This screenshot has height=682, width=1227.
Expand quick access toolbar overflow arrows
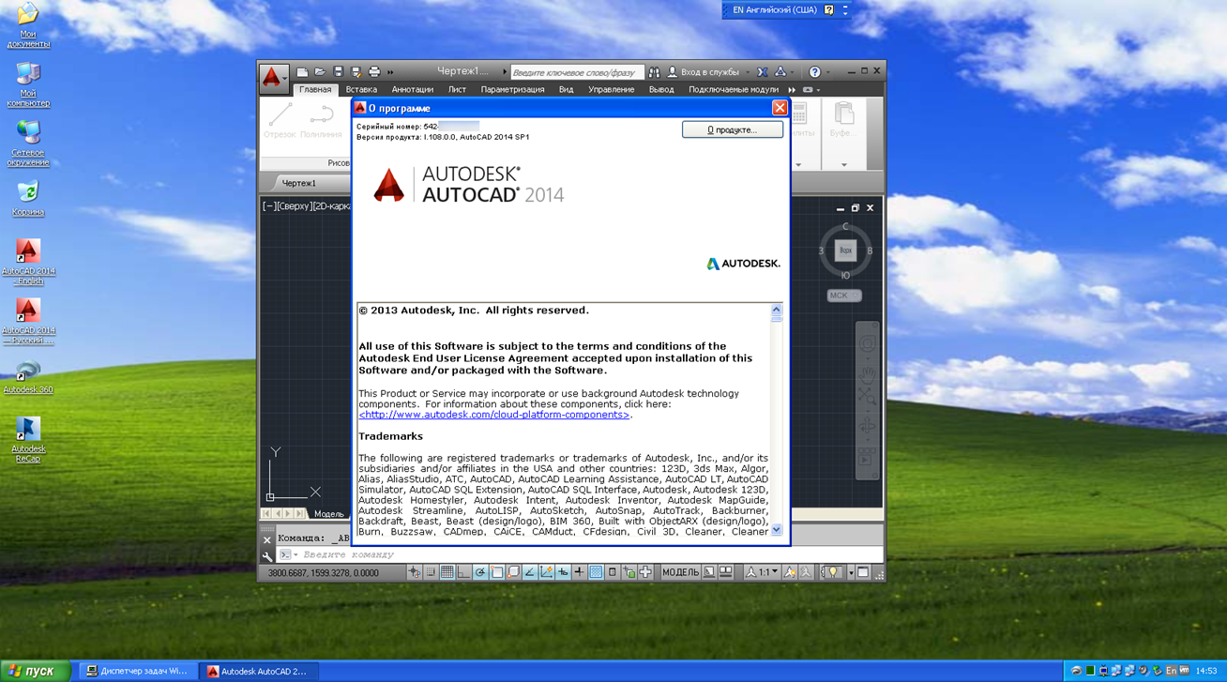click(391, 72)
